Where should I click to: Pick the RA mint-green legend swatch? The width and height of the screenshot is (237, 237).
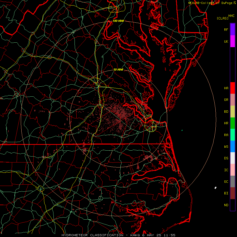(233, 135)
